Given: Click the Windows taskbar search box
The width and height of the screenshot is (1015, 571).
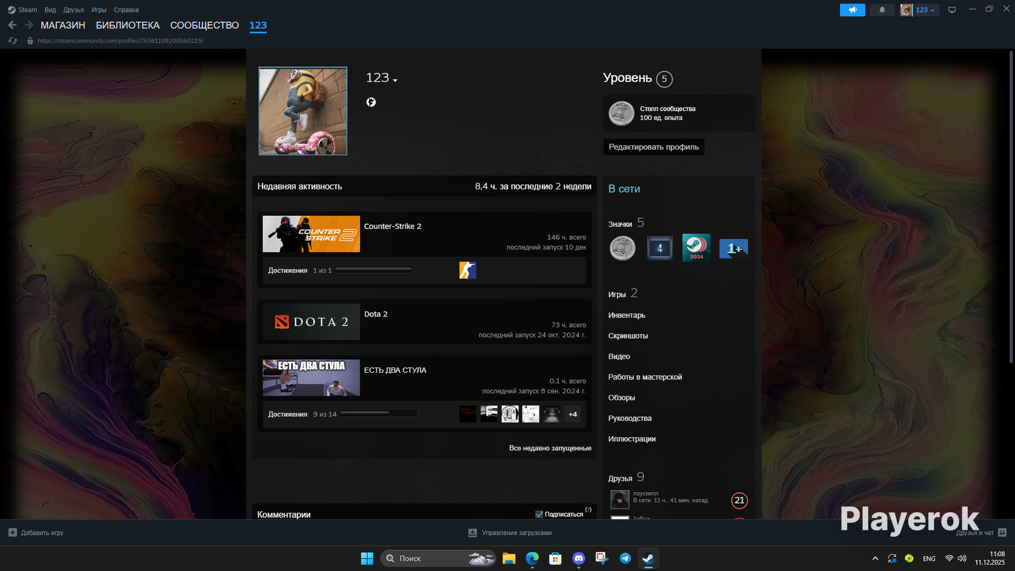Looking at the screenshot, I should (x=438, y=558).
